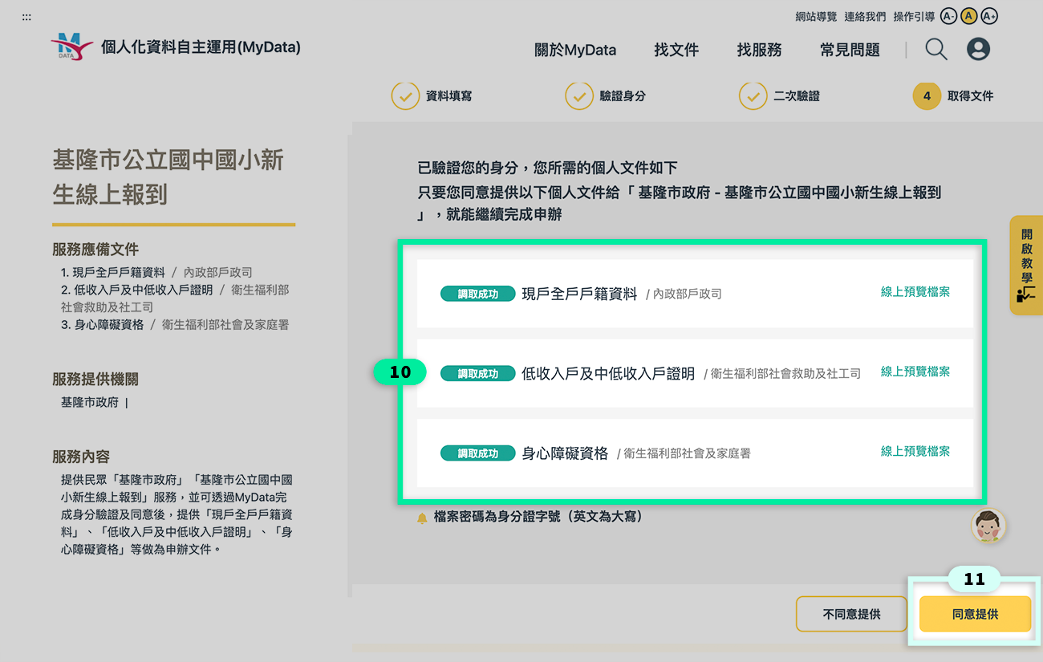
Task: Open the 連絡我們 link
Action: [865, 16]
